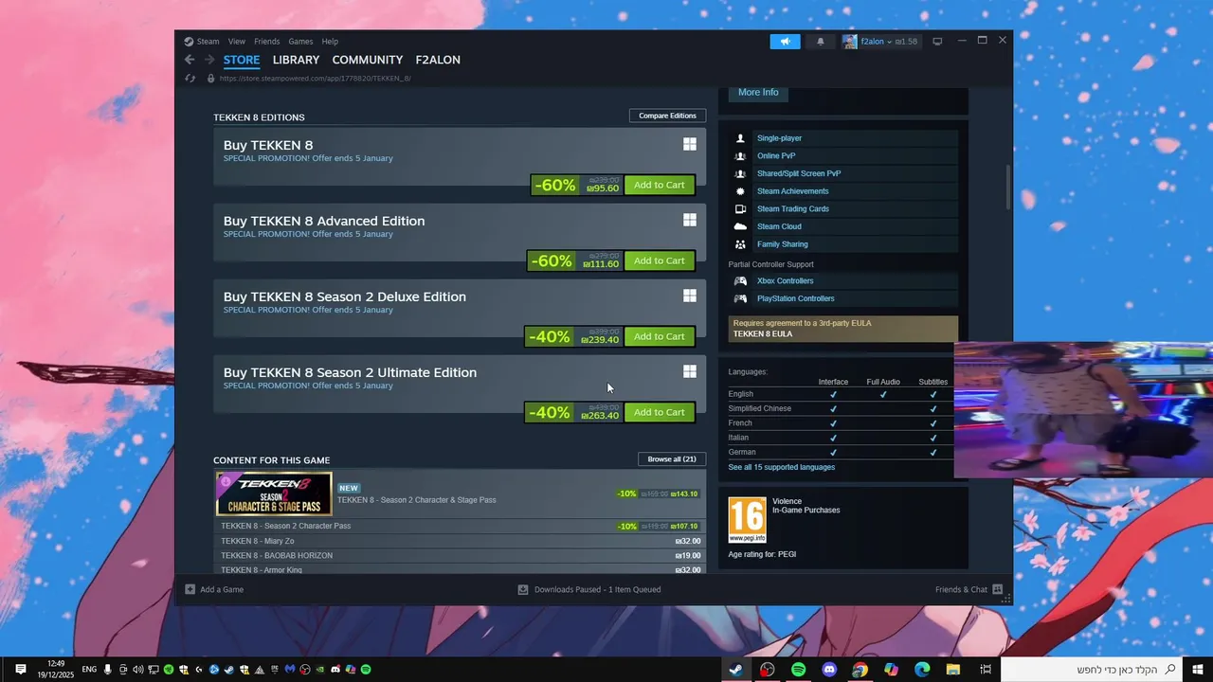Click the Single-player feature icon
1213x682 pixels.
tap(740, 138)
